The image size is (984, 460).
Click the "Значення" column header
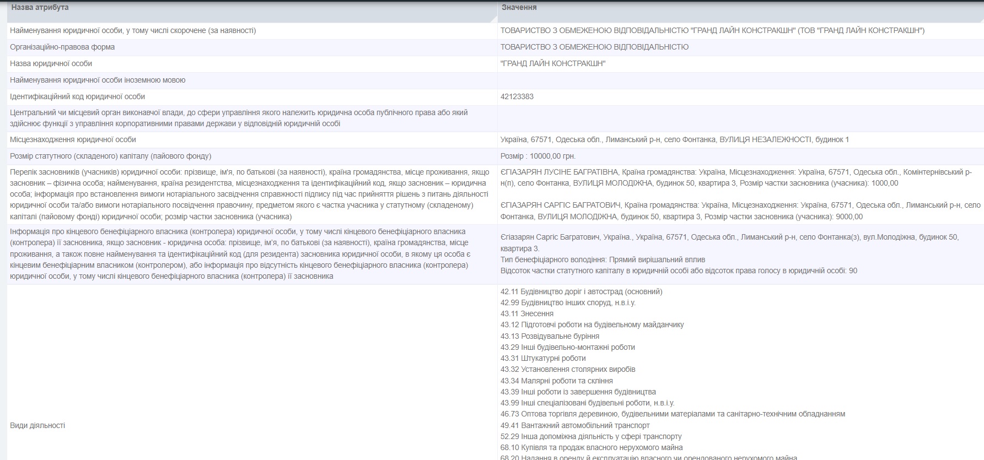click(519, 8)
